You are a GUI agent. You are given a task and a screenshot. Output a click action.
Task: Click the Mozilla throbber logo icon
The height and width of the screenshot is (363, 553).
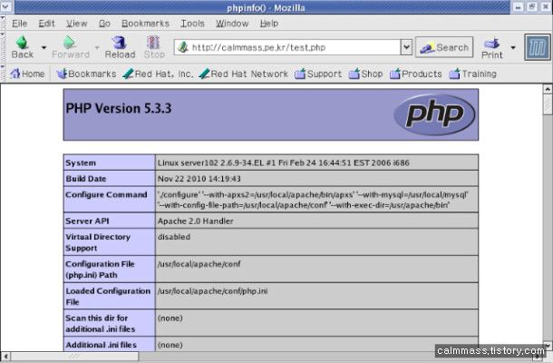(x=537, y=47)
